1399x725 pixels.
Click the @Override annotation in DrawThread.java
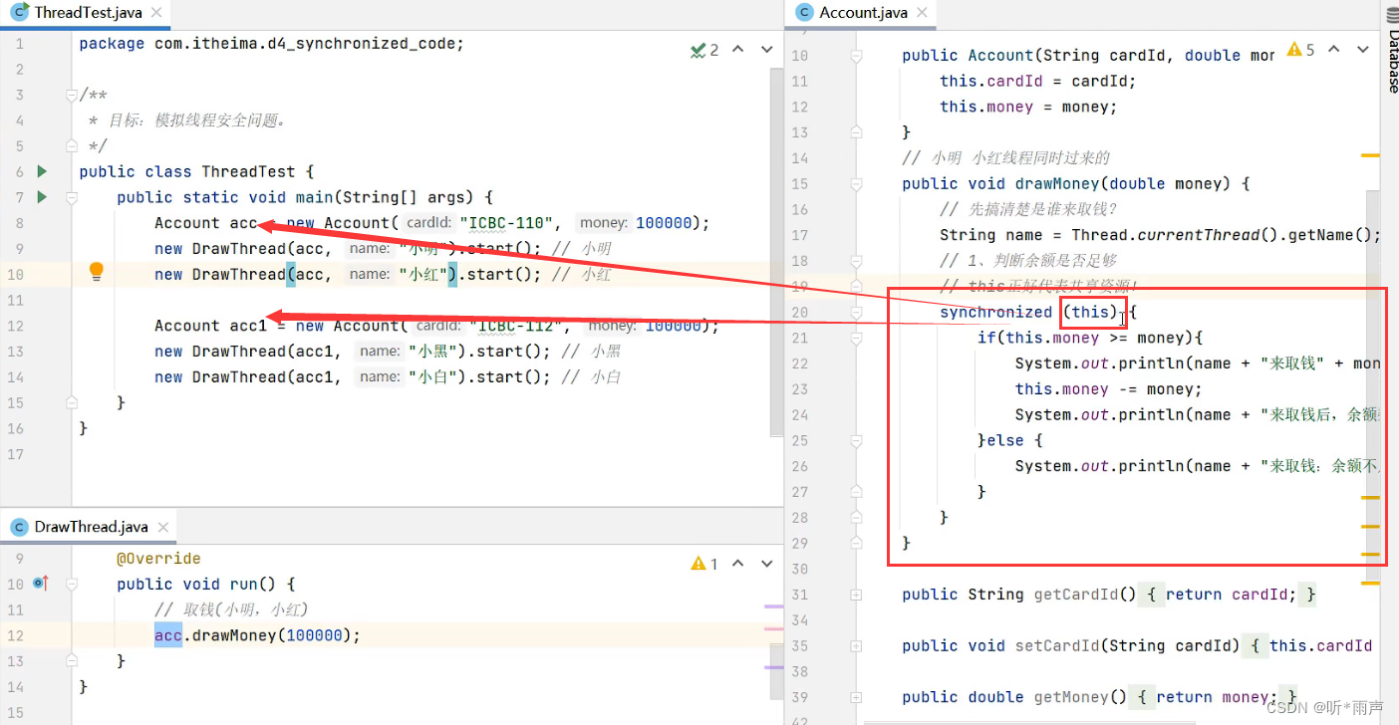click(x=158, y=559)
